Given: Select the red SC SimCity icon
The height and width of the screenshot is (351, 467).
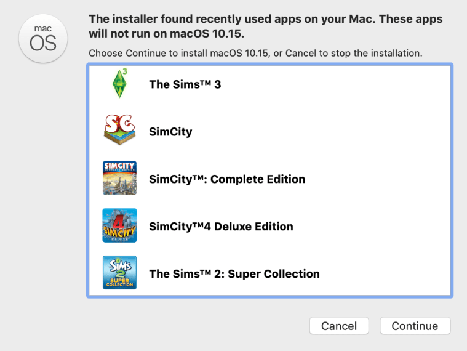Looking at the screenshot, I should [x=119, y=130].
